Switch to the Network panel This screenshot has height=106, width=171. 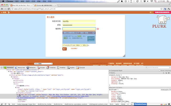click(x=32, y=68)
